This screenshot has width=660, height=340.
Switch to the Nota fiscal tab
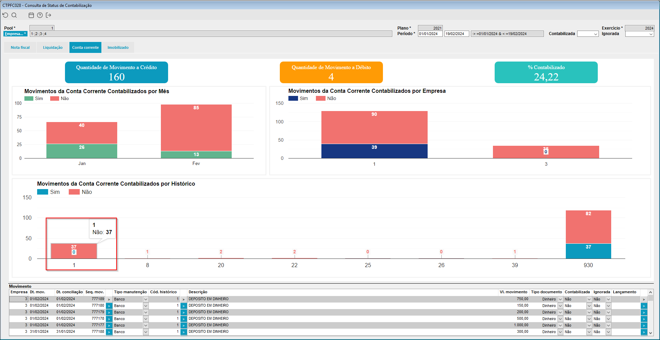pyautogui.click(x=20, y=47)
